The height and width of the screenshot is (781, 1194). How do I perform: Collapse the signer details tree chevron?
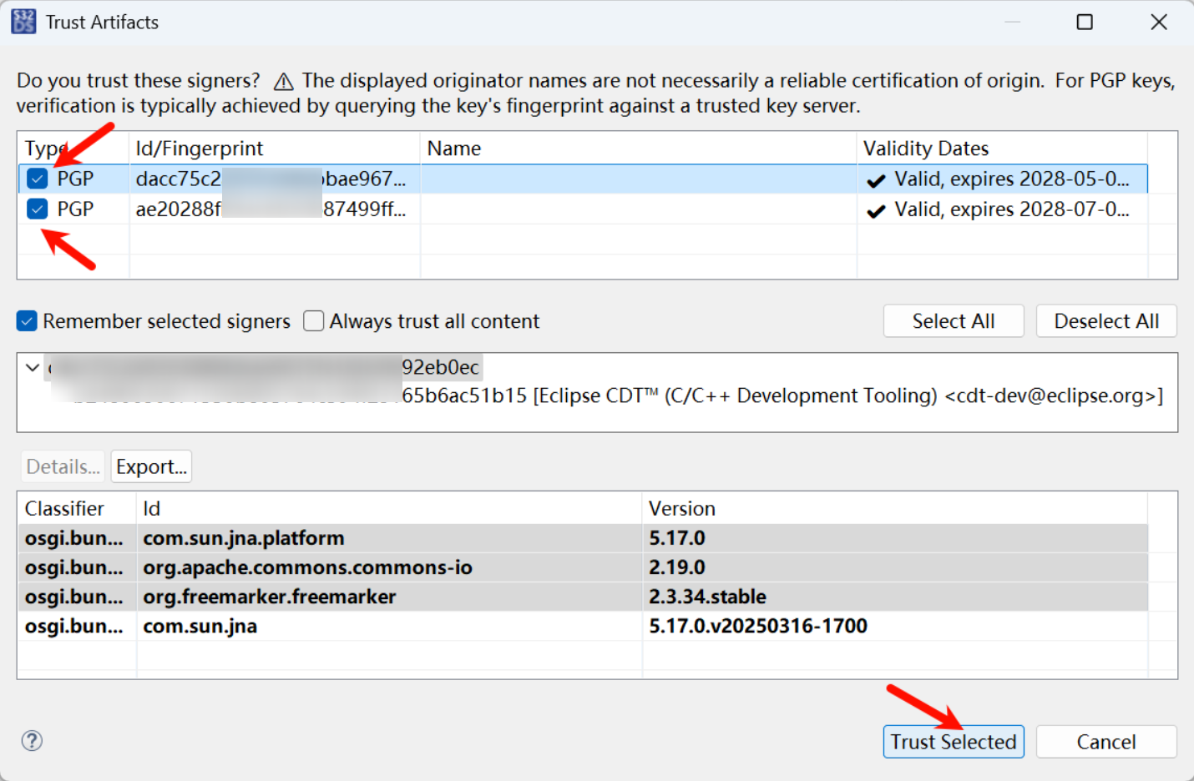point(33,367)
